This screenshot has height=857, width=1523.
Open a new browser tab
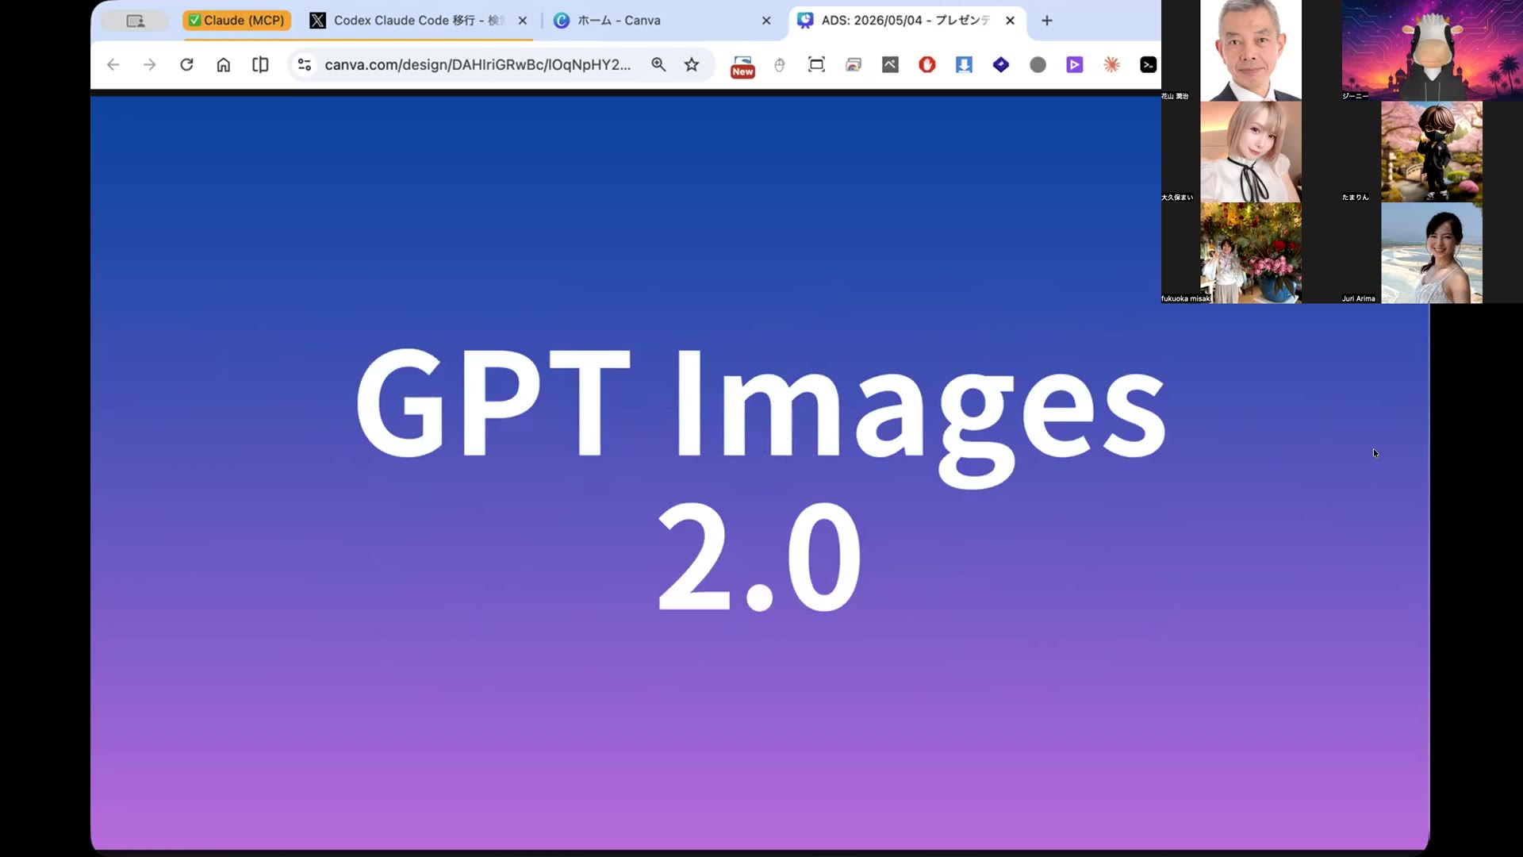pos(1047,21)
